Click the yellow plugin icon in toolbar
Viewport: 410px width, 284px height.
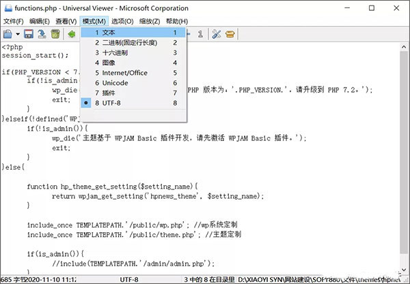coord(230,33)
